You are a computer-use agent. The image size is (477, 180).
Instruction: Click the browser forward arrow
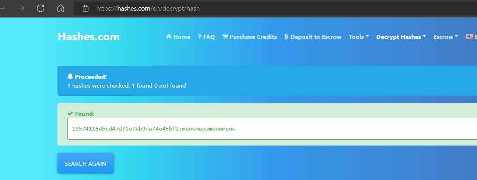(x=20, y=8)
